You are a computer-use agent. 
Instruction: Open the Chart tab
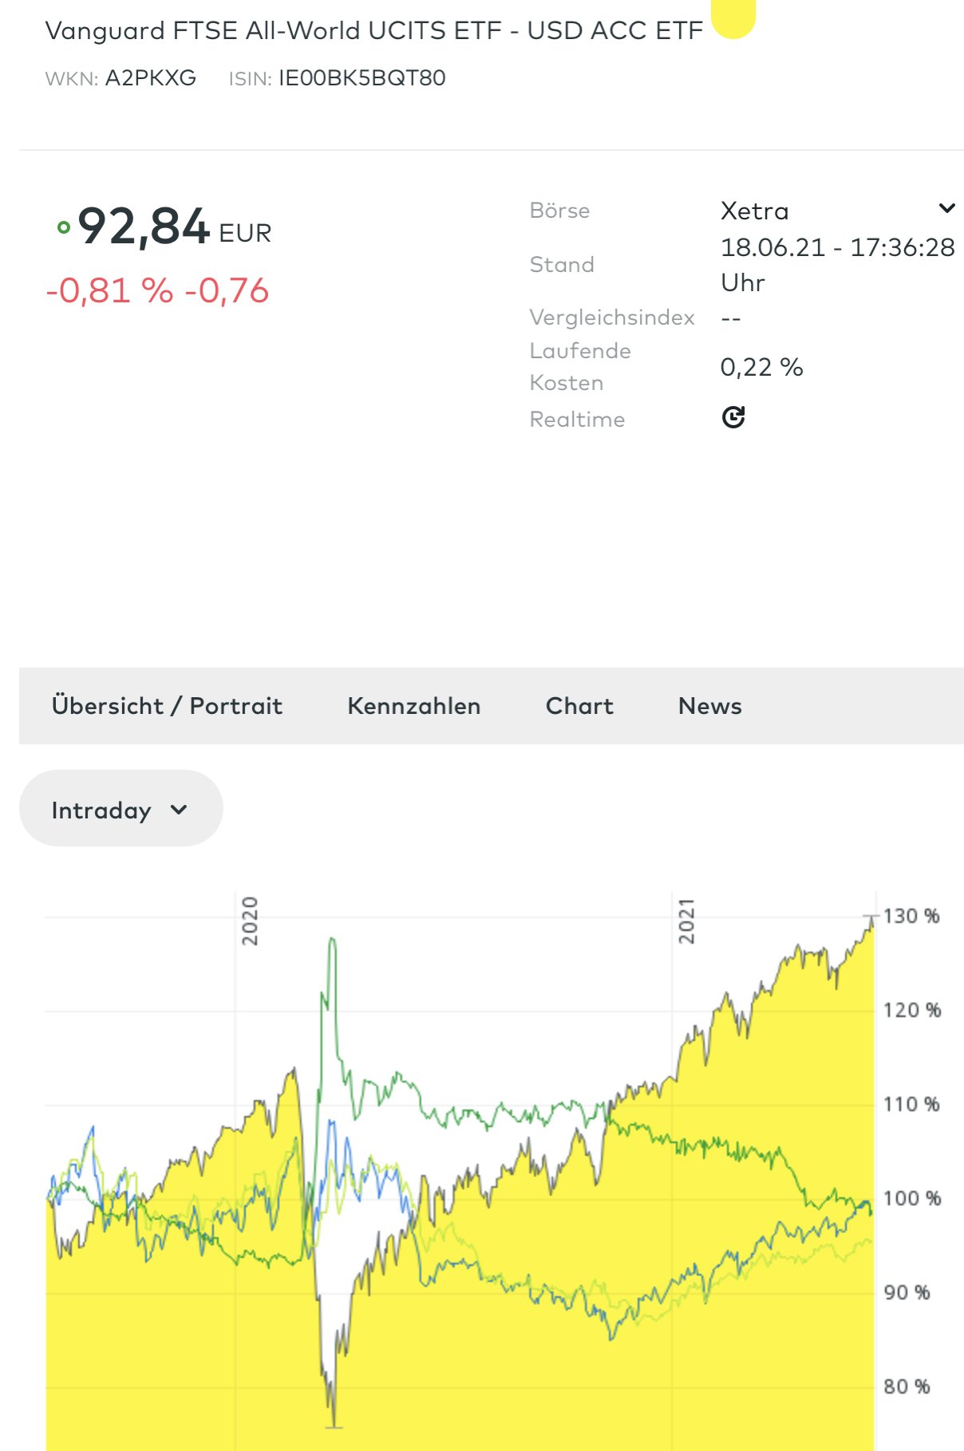pos(579,706)
